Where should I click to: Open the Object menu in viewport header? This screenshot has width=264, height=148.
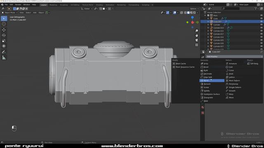[41, 13]
